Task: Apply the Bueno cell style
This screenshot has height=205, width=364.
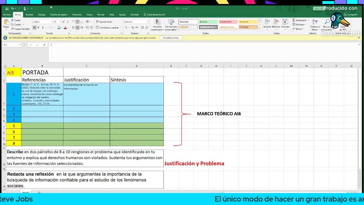Action: pos(208,22)
